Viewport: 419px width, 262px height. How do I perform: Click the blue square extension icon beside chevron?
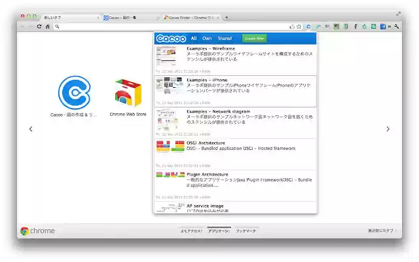(383, 26)
